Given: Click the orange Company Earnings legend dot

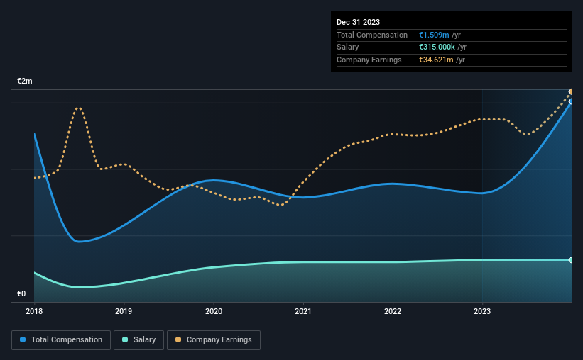Looking at the screenshot, I should tap(178, 339).
